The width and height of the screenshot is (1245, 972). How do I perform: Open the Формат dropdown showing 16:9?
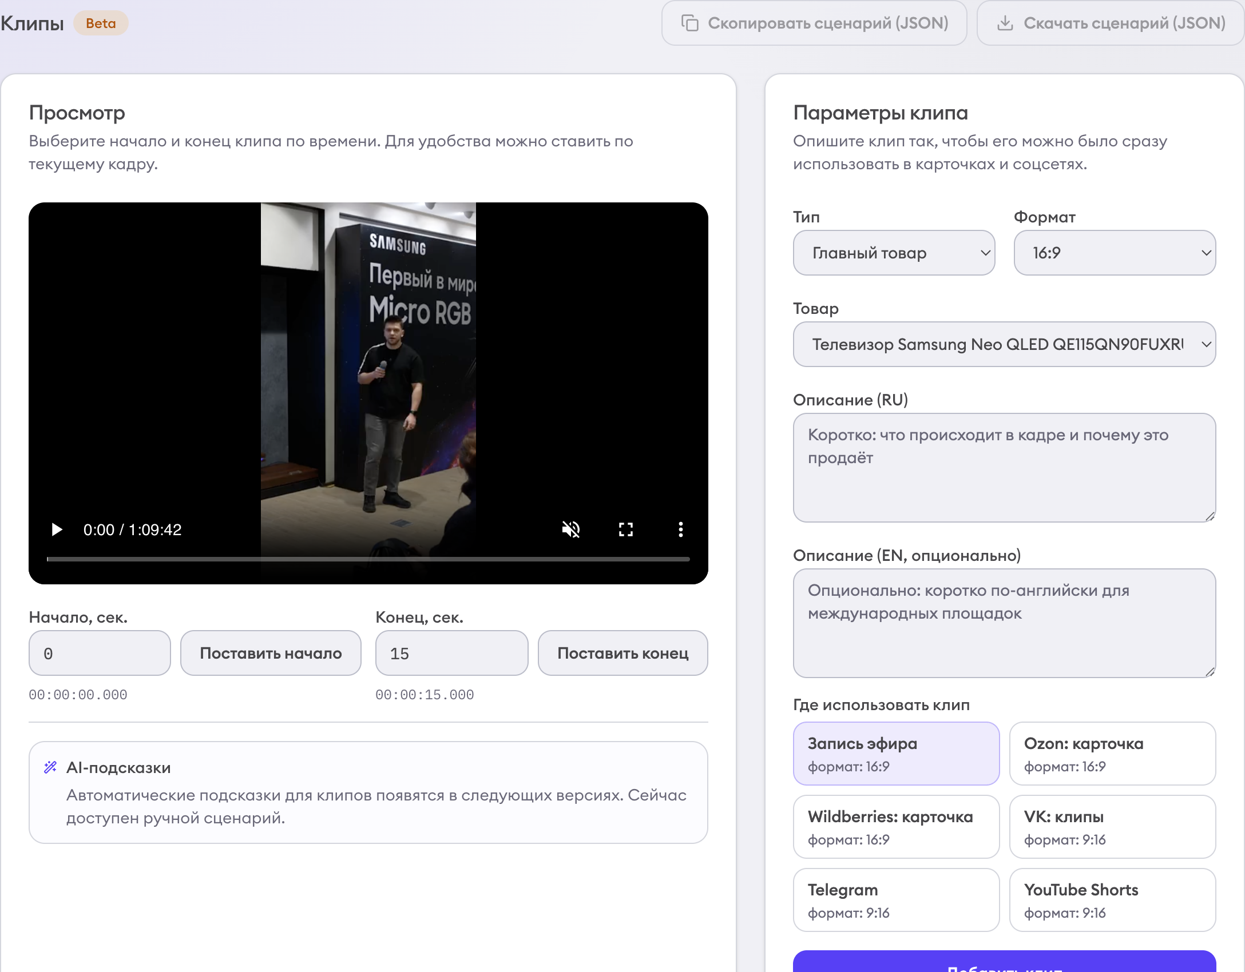(x=1115, y=253)
